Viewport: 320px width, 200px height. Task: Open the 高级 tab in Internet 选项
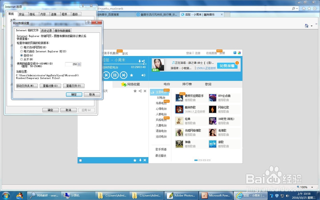pyautogui.click(x=75, y=14)
